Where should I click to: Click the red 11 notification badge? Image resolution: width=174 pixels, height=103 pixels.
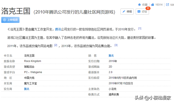click(x=148, y=8)
